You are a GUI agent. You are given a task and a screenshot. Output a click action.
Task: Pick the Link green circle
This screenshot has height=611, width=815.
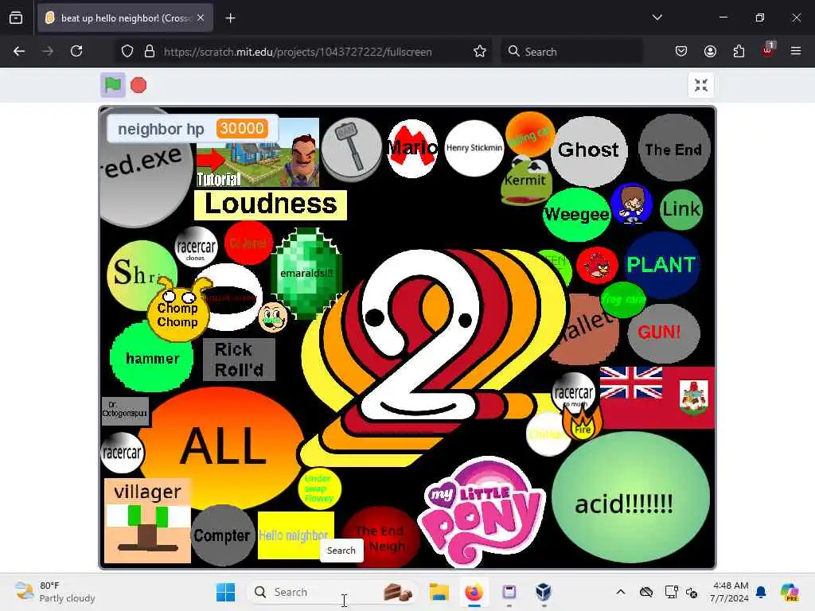point(681,209)
